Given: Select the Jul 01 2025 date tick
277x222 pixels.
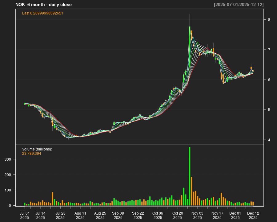Looking at the screenshot, I should pos(25,215).
